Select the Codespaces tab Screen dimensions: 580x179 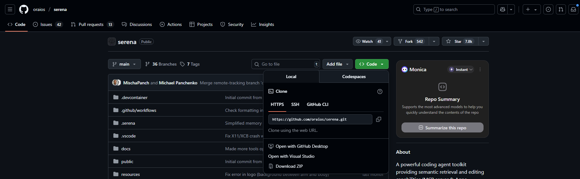(x=354, y=77)
